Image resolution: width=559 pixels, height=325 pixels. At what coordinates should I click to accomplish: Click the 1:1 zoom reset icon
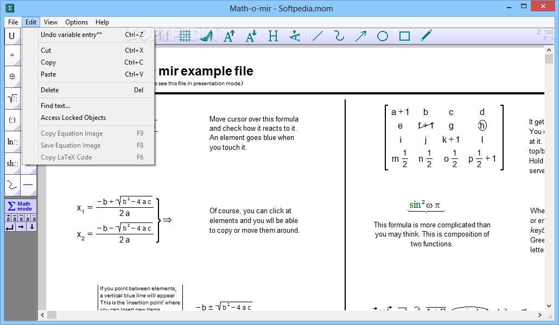163,36
